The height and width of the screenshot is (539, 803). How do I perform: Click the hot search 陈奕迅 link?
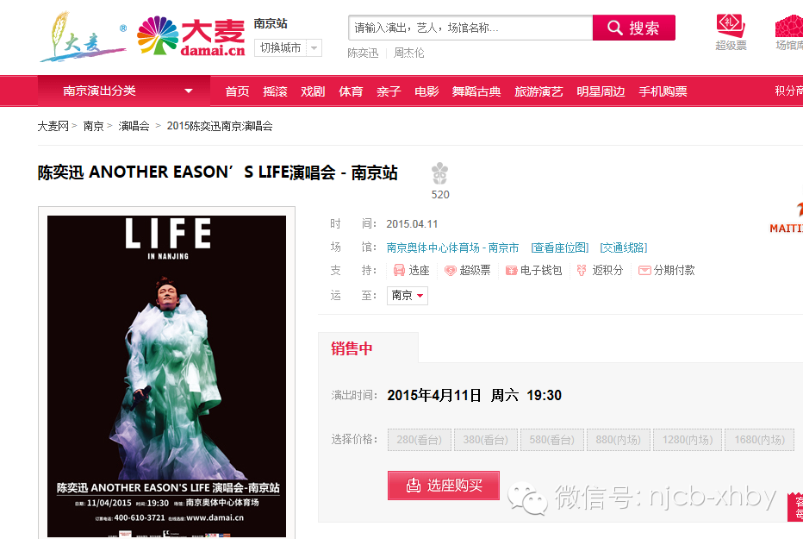click(363, 53)
